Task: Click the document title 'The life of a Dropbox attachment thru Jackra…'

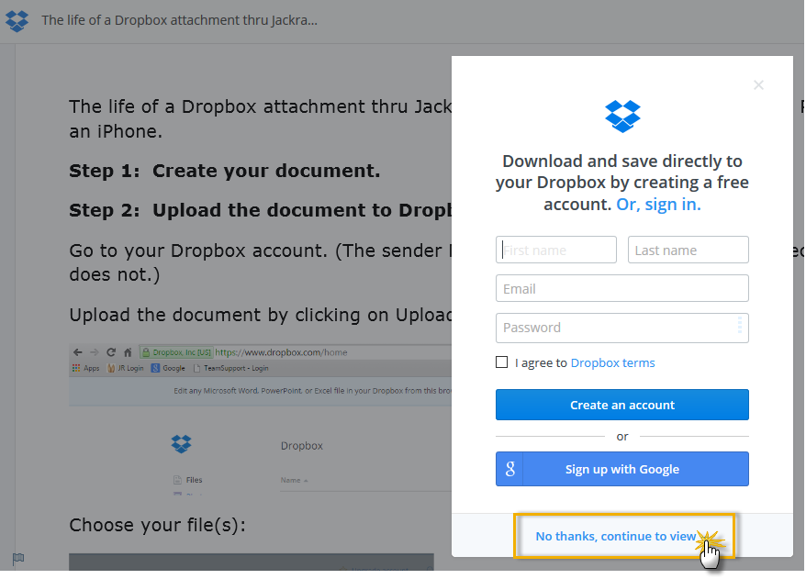Action: [179, 20]
